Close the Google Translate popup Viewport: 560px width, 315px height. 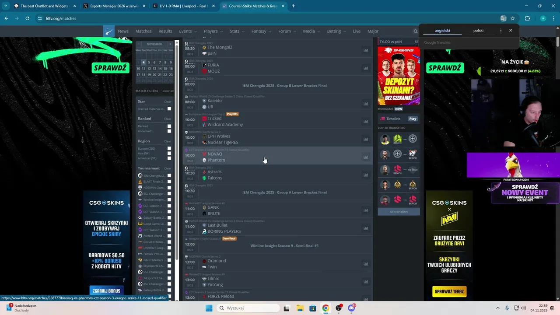point(511,31)
